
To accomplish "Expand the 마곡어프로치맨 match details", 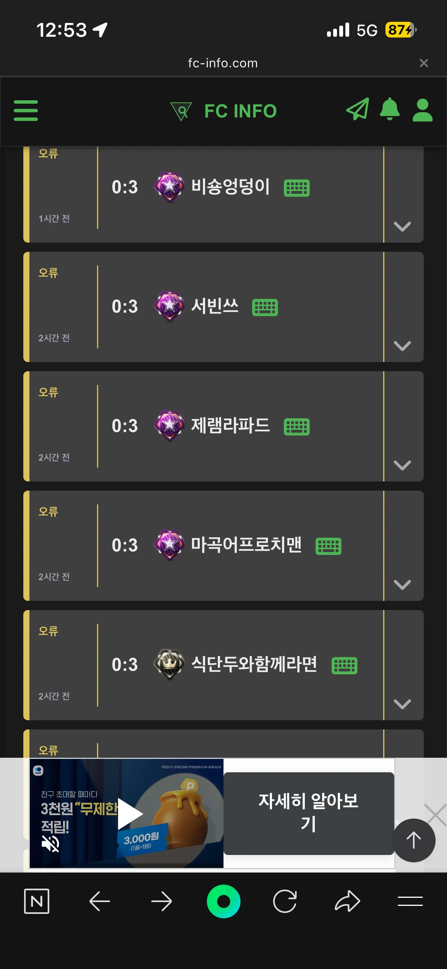I will [x=402, y=584].
